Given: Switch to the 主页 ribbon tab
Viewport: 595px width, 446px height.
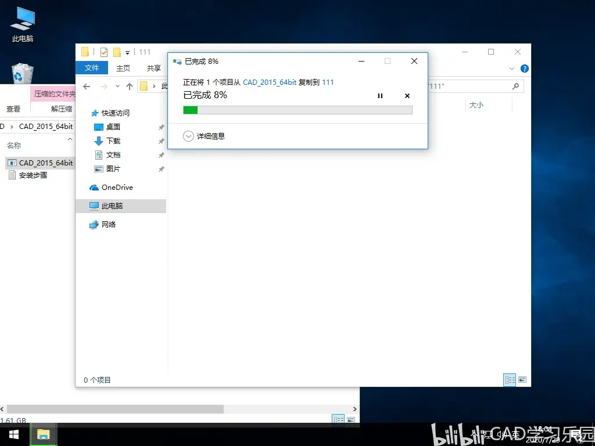Looking at the screenshot, I should [123, 69].
